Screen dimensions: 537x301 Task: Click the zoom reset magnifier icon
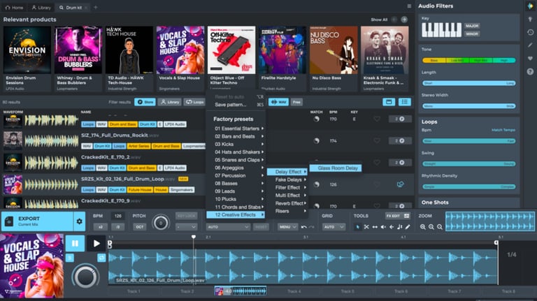(x=440, y=227)
